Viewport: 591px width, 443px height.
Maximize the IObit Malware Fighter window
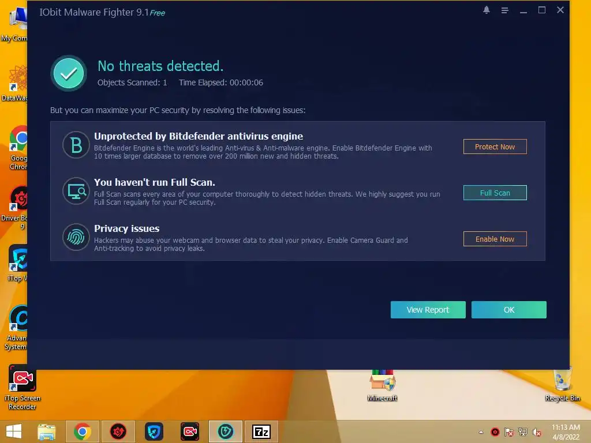(x=541, y=10)
